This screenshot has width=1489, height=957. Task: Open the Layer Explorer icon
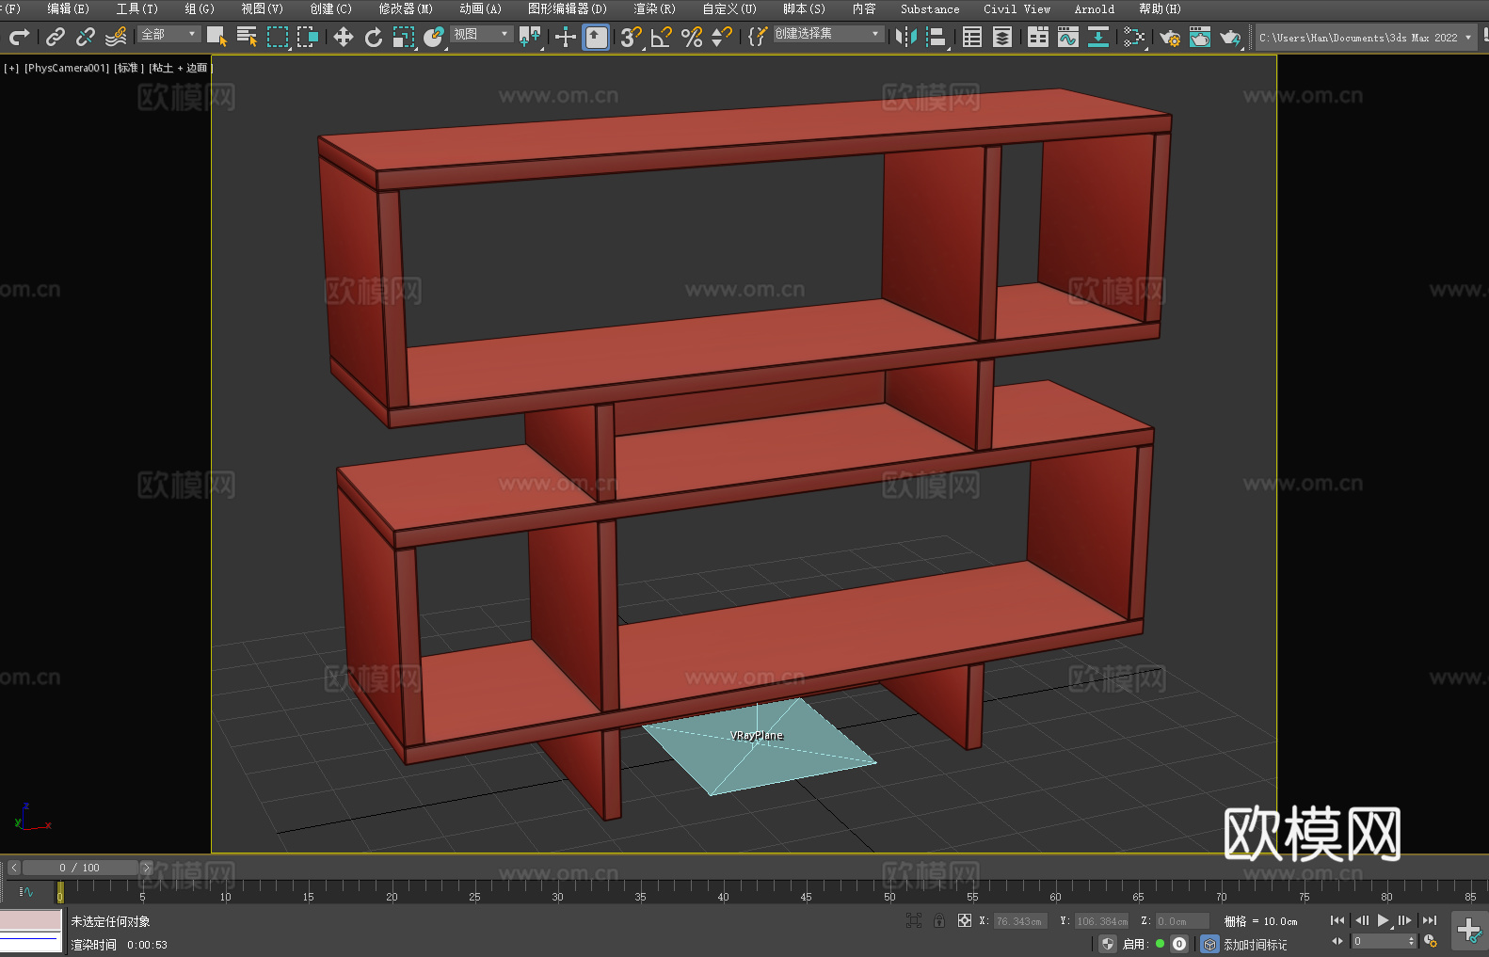click(x=1002, y=37)
